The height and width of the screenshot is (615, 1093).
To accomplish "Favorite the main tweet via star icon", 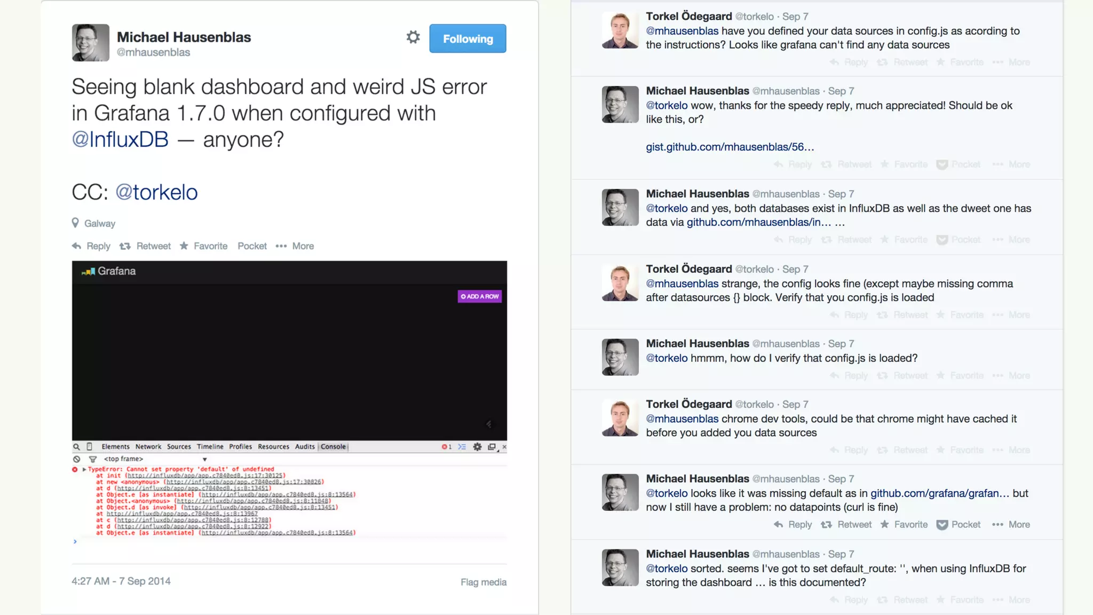I will pyautogui.click(x=184, y=246).
